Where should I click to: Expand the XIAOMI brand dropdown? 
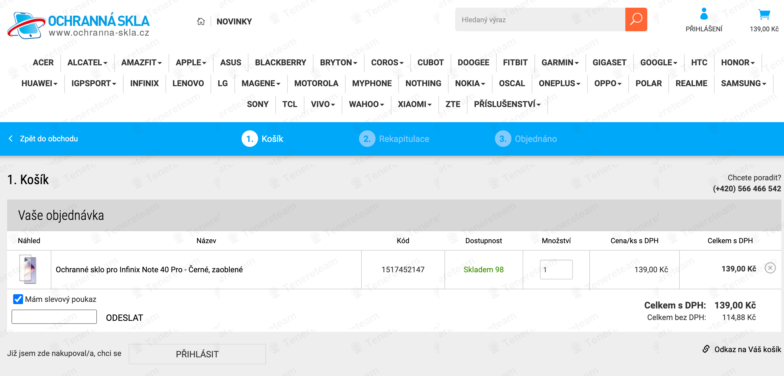tap(415, 104)
